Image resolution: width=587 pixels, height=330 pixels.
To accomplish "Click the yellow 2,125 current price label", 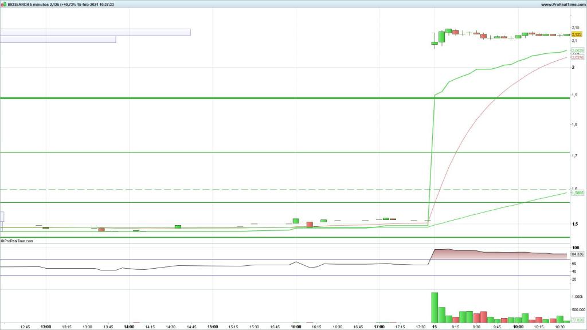I will [577, 34].
